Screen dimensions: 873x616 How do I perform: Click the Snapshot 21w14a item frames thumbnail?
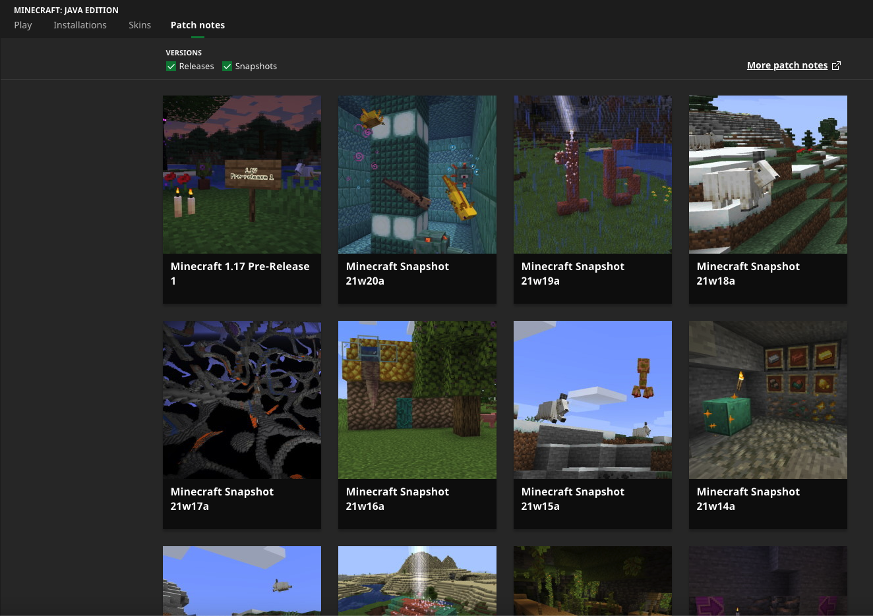pyautogui.click(x=768, y=400)
